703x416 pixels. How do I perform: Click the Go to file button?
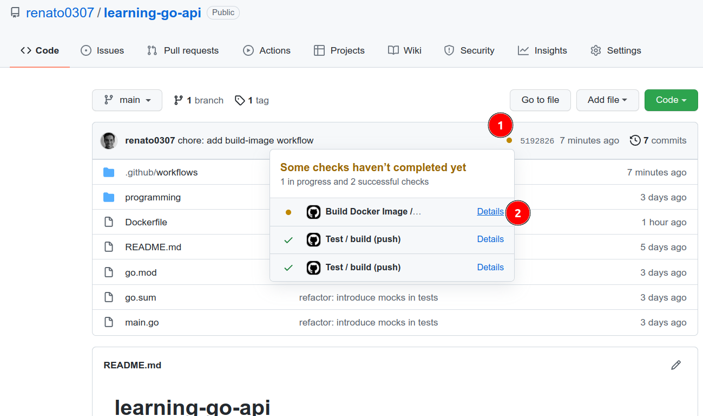540,100
